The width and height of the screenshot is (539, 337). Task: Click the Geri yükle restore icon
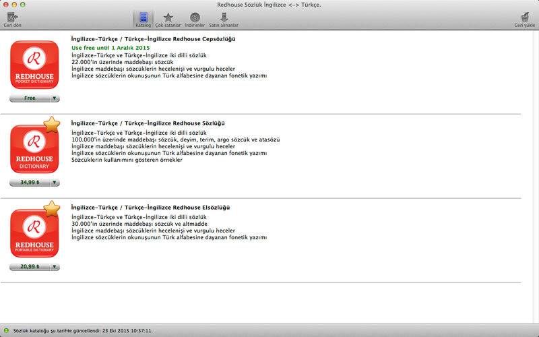[x=525, y=17]
